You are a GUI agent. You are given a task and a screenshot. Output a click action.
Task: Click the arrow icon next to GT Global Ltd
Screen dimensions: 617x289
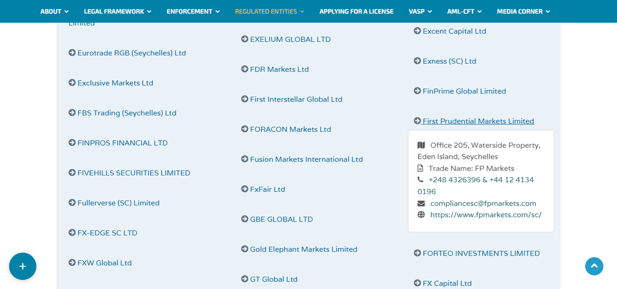pyautogui.click(x=245, y=279)
